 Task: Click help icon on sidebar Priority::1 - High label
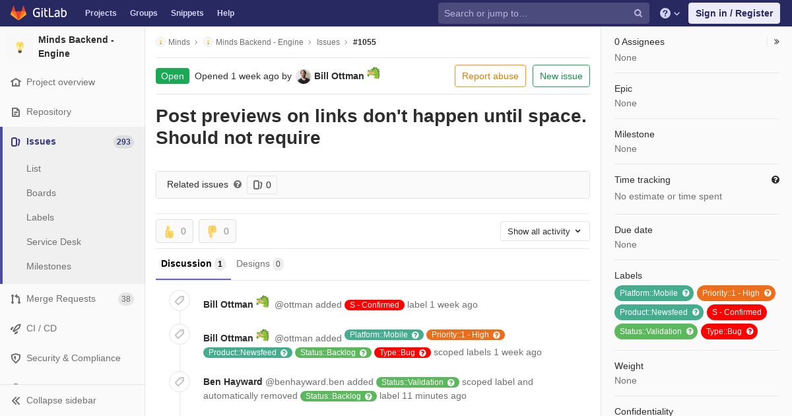768,293
